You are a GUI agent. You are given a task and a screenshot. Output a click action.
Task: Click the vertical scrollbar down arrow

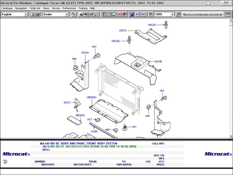pyautogui.click(x=231, y=136)
